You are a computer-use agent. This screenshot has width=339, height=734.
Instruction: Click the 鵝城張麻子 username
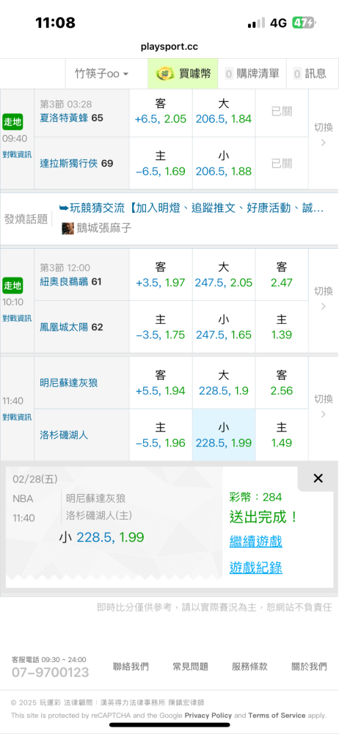[x=104, y=228]
